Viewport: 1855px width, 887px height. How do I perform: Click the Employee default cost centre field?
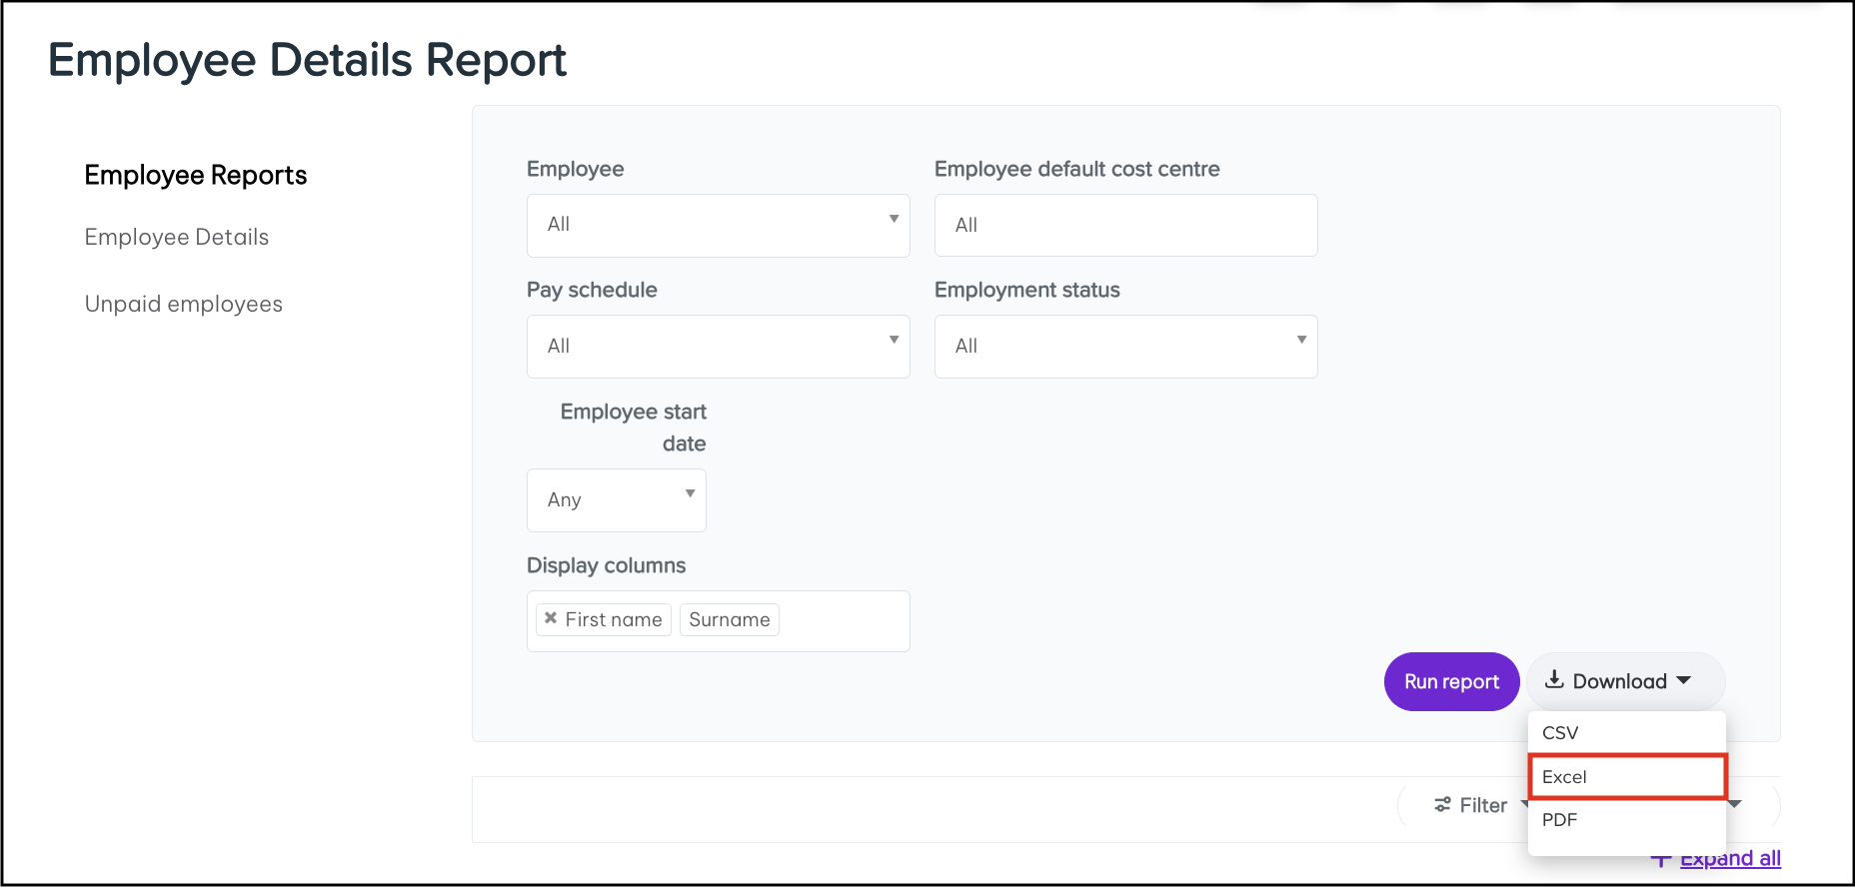pos(1125,225)
